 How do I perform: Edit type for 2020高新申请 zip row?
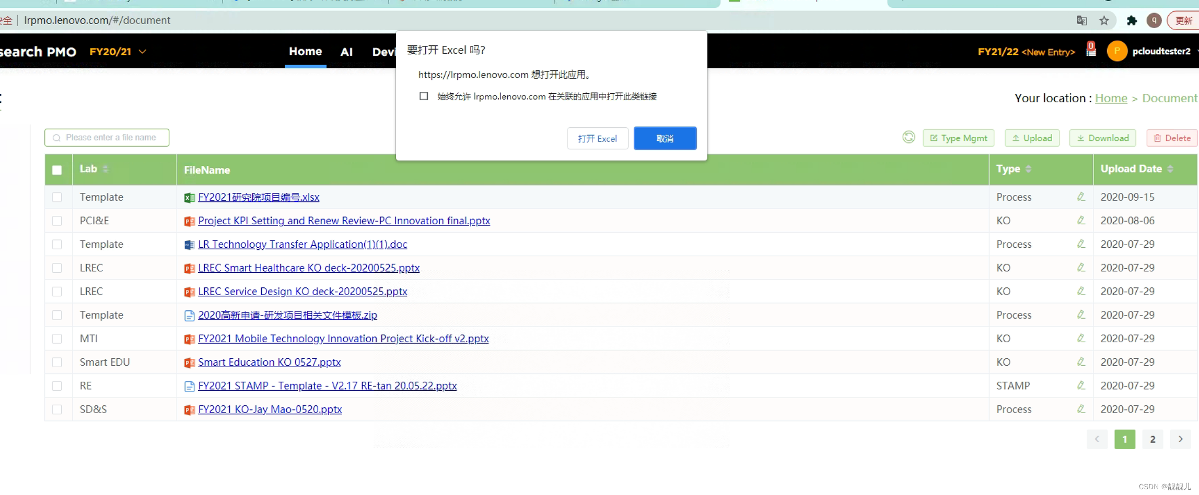point(1081,315)
